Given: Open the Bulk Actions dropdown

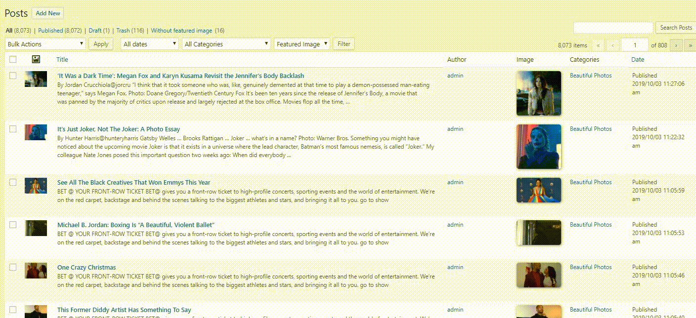Looking at the screenshot, I should 45,44.
